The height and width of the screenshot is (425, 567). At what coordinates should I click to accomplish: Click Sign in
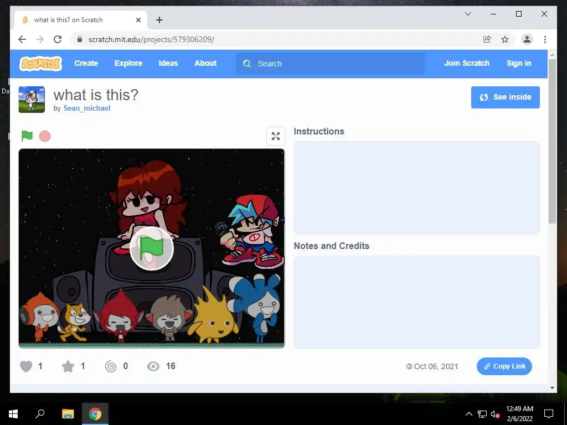[x=519, y=63]
